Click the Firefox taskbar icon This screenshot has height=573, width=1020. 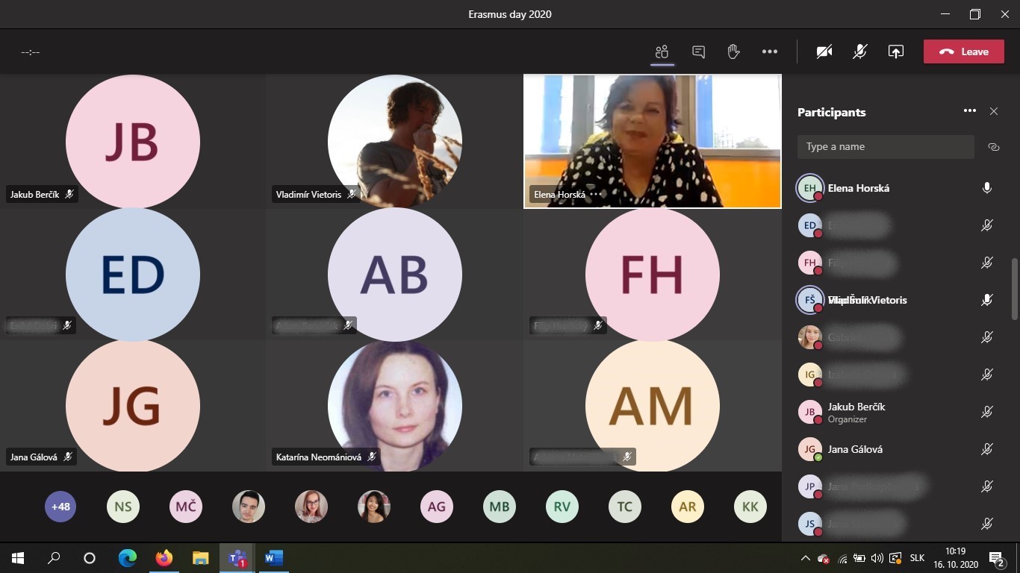[x=164, y=557]
